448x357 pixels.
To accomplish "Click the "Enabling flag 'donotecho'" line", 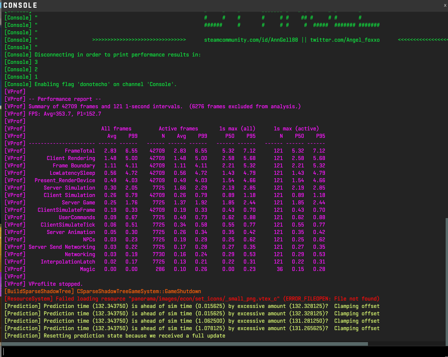I will coord(90,84).
